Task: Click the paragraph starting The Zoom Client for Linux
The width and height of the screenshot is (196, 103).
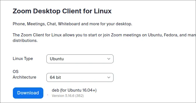Action: click(104, 38)
